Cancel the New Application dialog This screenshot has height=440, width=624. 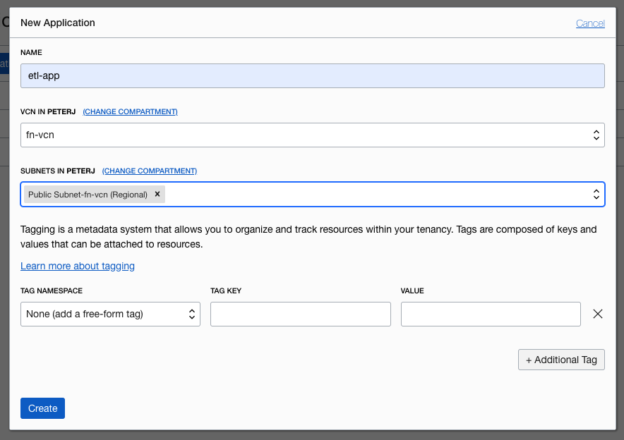click(x=590, y=23)
